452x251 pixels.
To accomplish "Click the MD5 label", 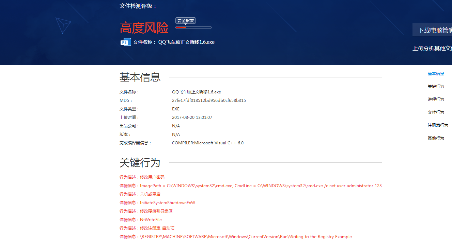I will pyautogui.click(x=126, y=101).
